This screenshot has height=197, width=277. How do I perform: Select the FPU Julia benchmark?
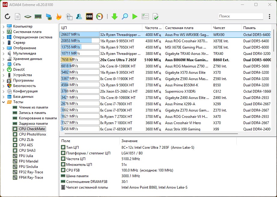(26, 156)
